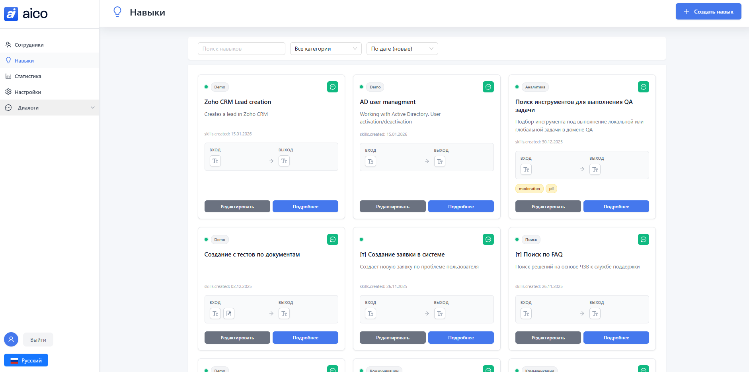Click green chat icon on Поиск по FAQ card
The image size is (749, 372).
coord(644,239)
